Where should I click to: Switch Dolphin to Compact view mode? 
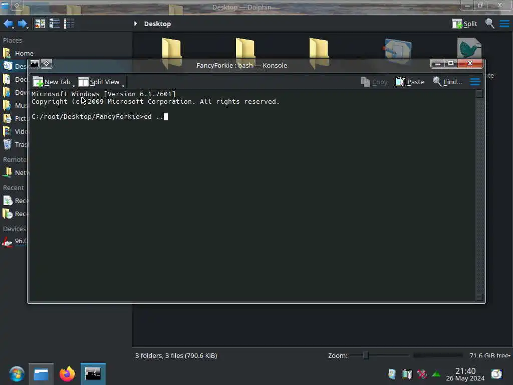54,24
